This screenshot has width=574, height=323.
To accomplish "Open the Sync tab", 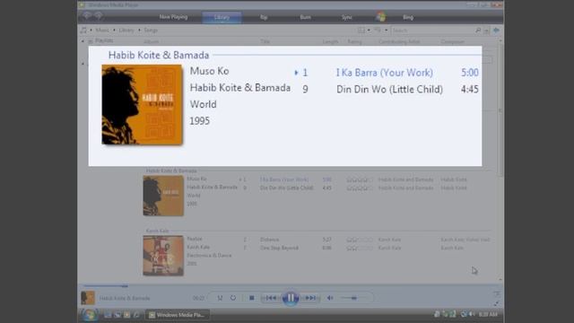I will coord(347,17).
